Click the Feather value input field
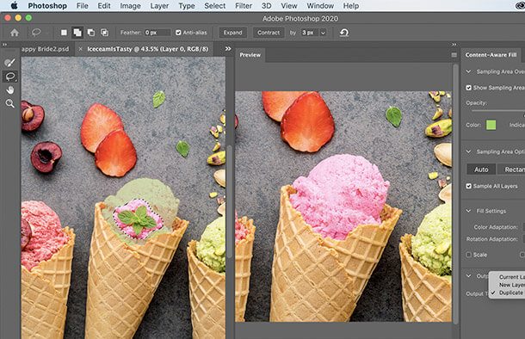 (x=157, y=33)
